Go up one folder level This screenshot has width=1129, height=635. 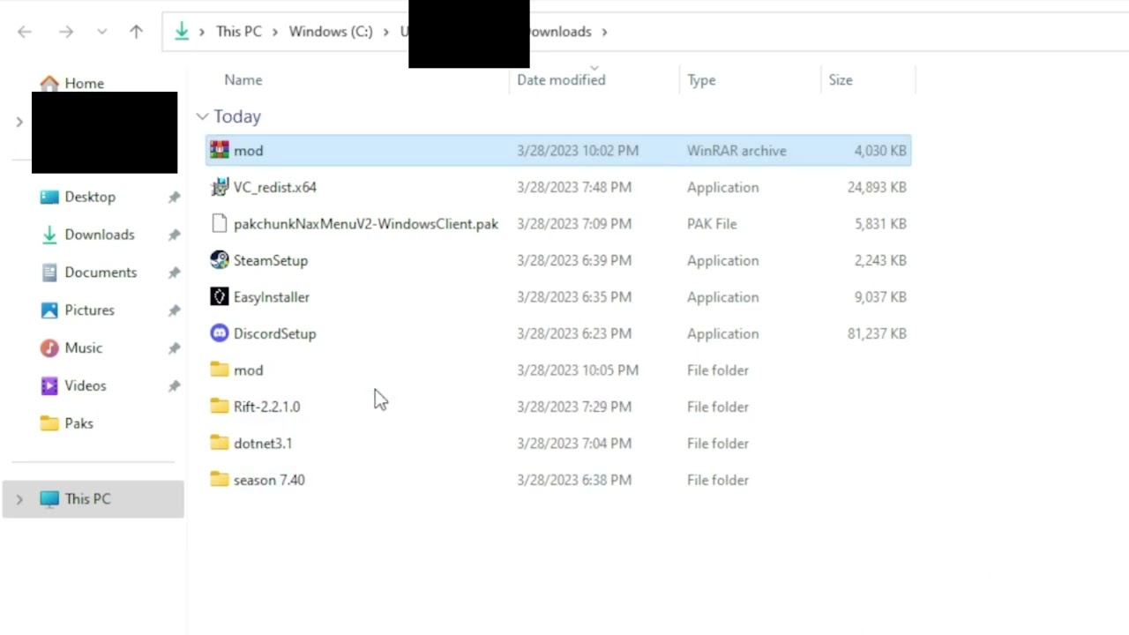pyautogui.click(x=136, y=32)
